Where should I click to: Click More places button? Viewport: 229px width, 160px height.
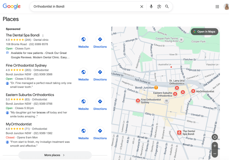click(55, 155)
